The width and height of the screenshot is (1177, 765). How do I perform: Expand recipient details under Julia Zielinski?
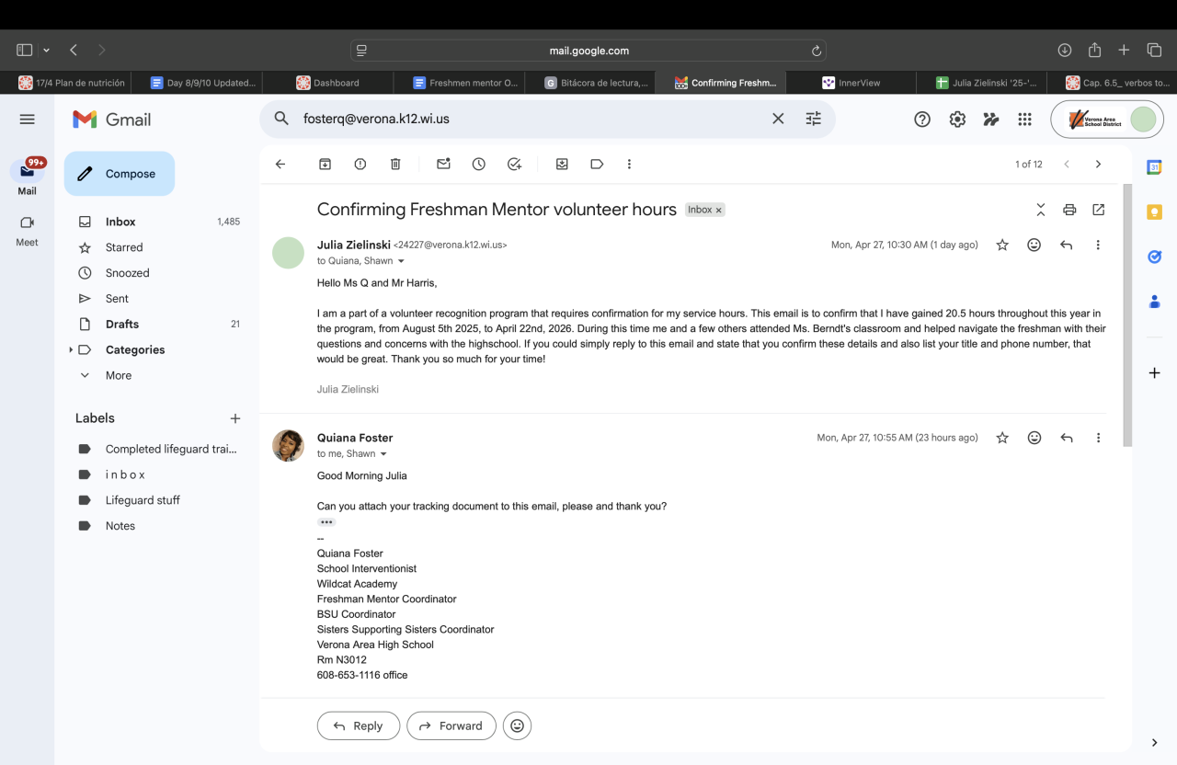tap(401, 261)
